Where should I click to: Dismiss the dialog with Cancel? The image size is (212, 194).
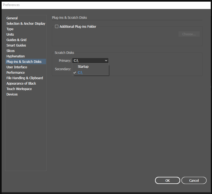pyautogui.click(x=194, y=180)
